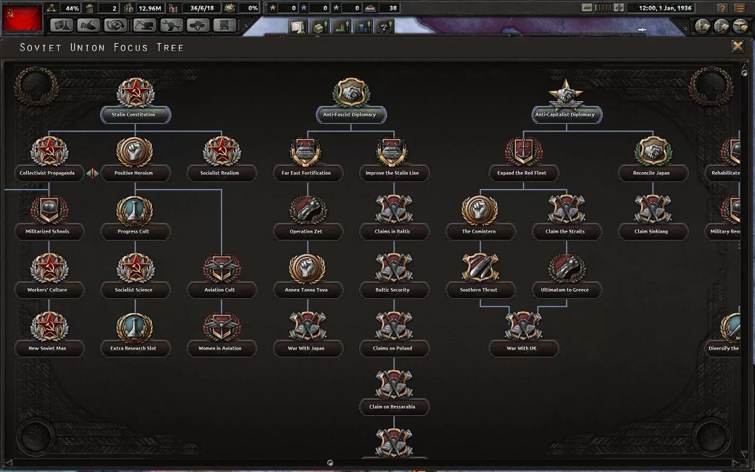This screenshot has width=755, height=472.
Task: Select the Expand the Red Fleet focus
Action: pyautogui.click(x=523, y=159)
